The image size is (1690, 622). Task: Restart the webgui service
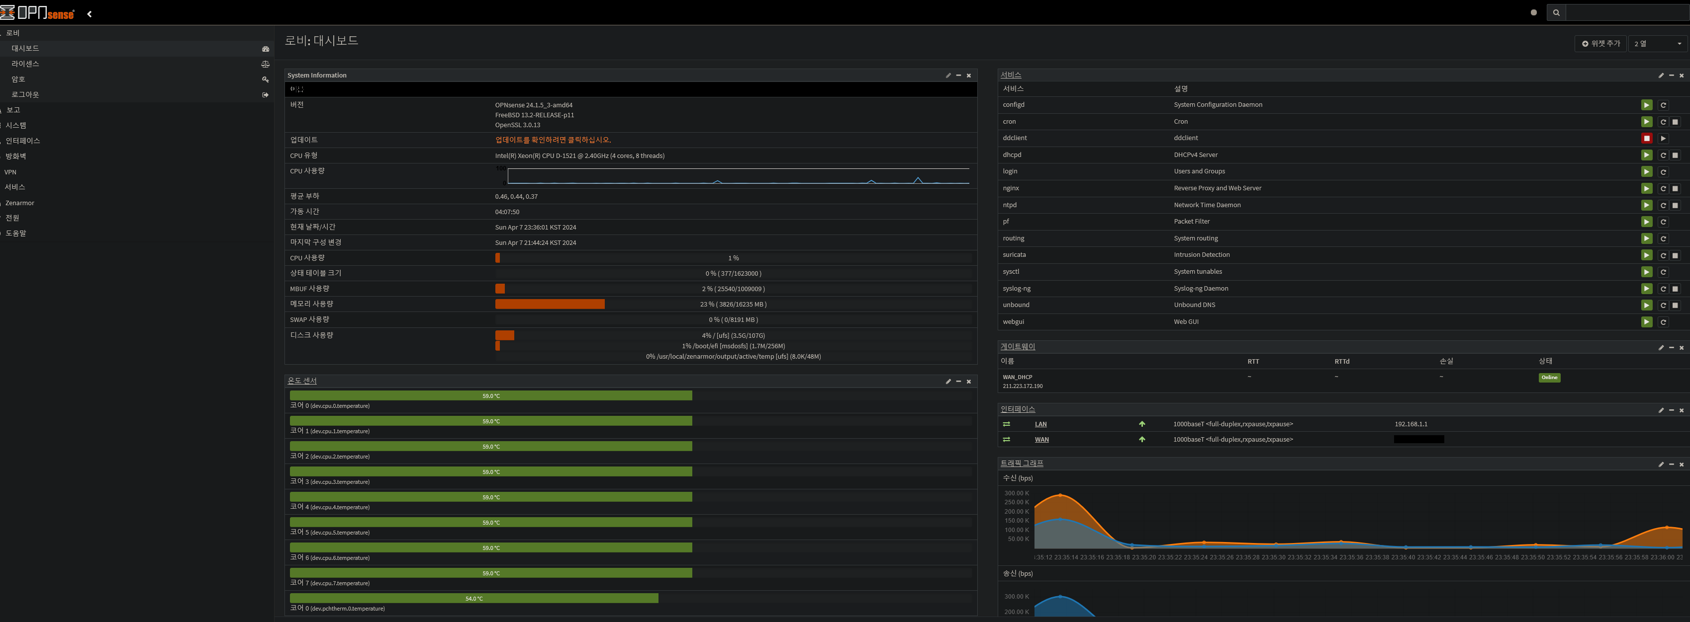(1663, 322)
